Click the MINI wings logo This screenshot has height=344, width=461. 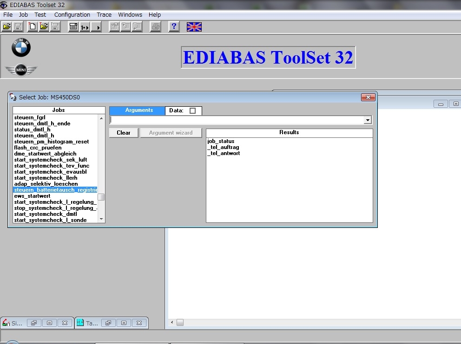pos(21,70)
